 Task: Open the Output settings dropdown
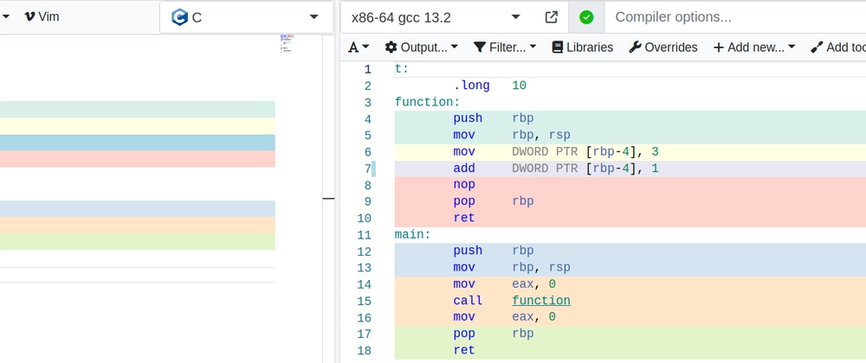click(x=422, y=48)
